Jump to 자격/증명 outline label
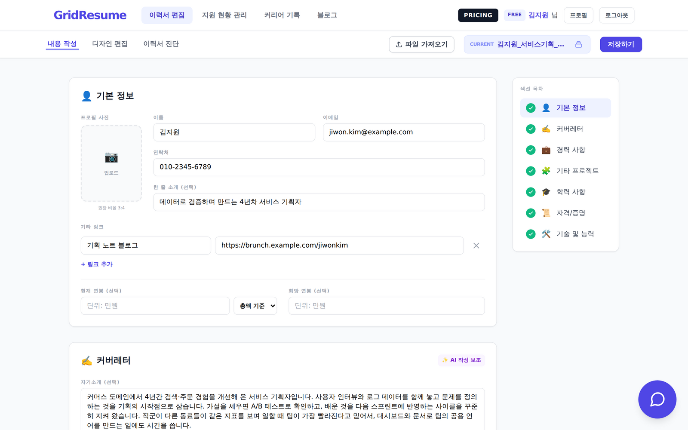The width and height of the screenshot is (688, 430). (571, 213)
